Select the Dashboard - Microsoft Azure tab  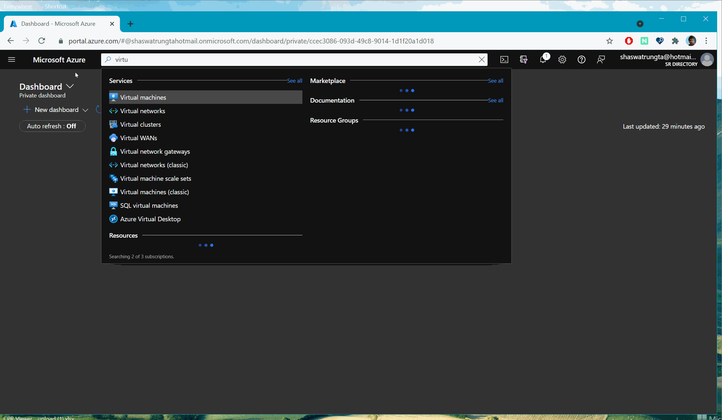click(62, 24)
